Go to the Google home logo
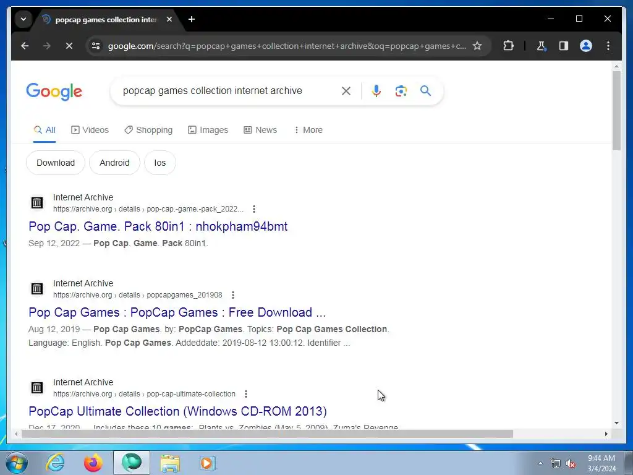This screenshot has height=475, width=633. [54, 92]
